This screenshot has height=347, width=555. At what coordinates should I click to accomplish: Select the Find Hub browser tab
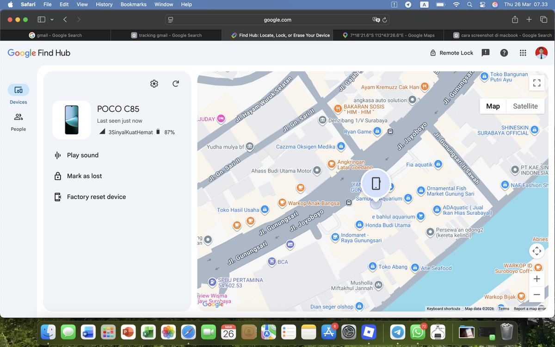tap(277, 35)
